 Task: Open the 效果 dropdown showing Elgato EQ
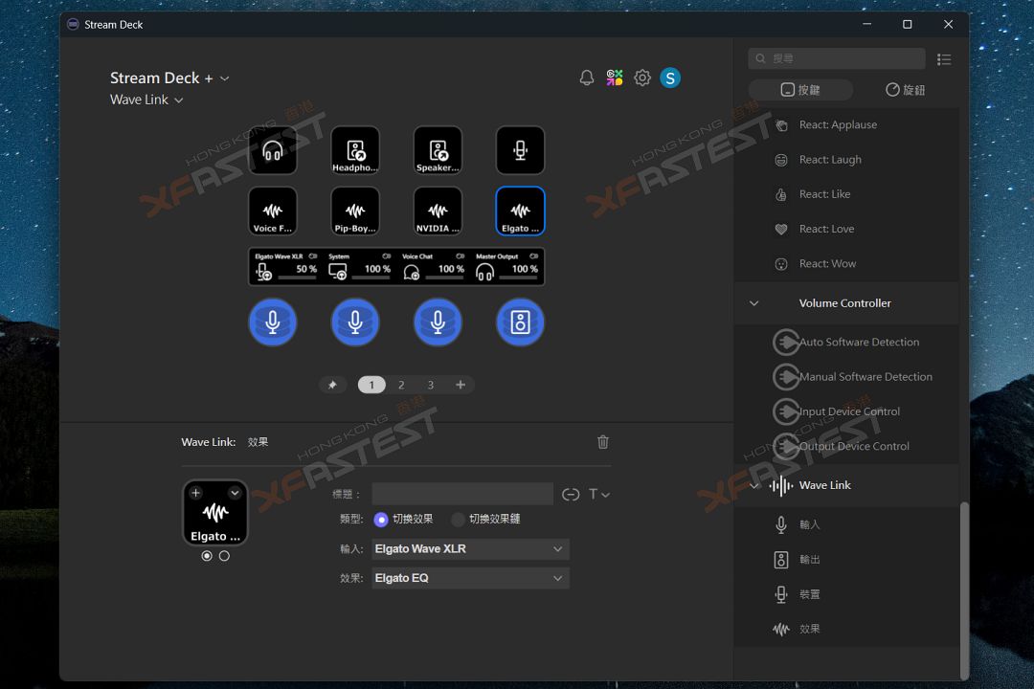click(470, 578)
